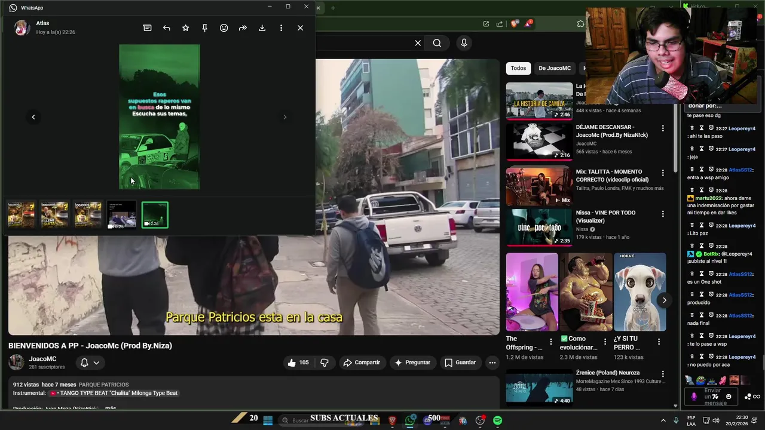Click the channel points bubbles icon in chat

coord(748,397)
